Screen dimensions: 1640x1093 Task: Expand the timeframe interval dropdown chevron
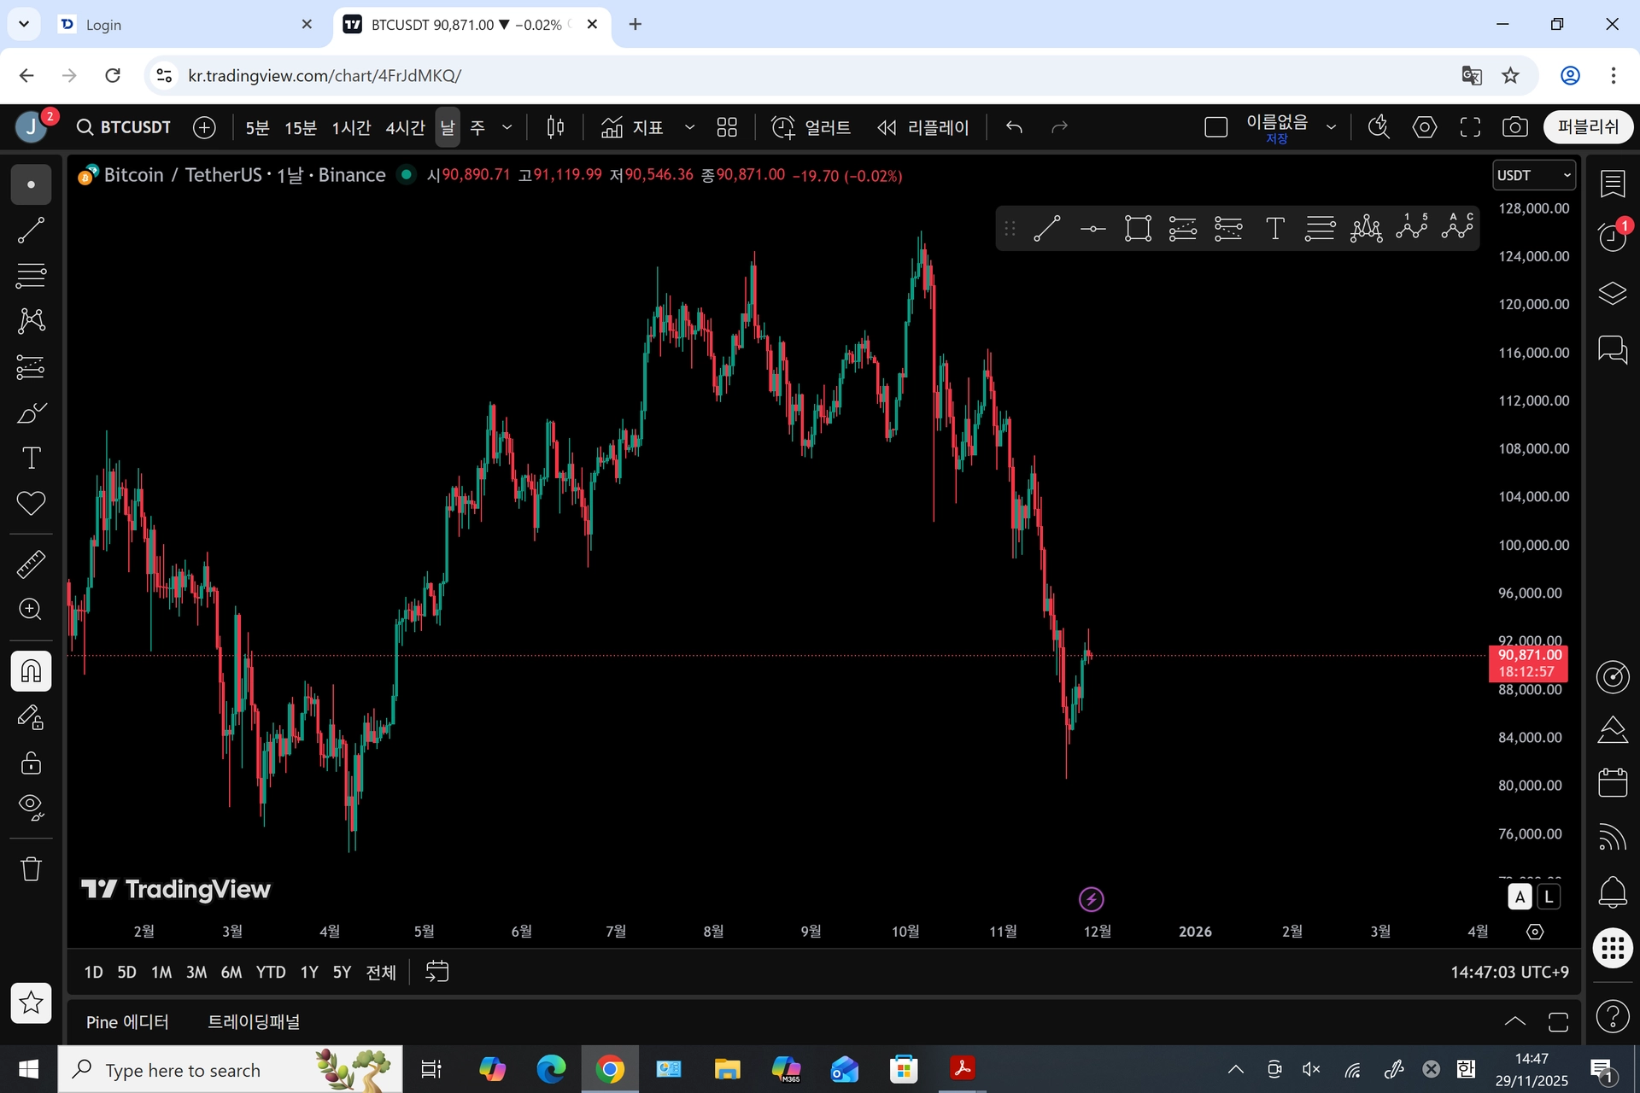tap(507, 127)
